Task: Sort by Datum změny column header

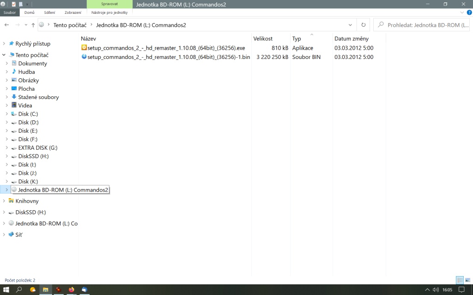Action: [352, 39]
